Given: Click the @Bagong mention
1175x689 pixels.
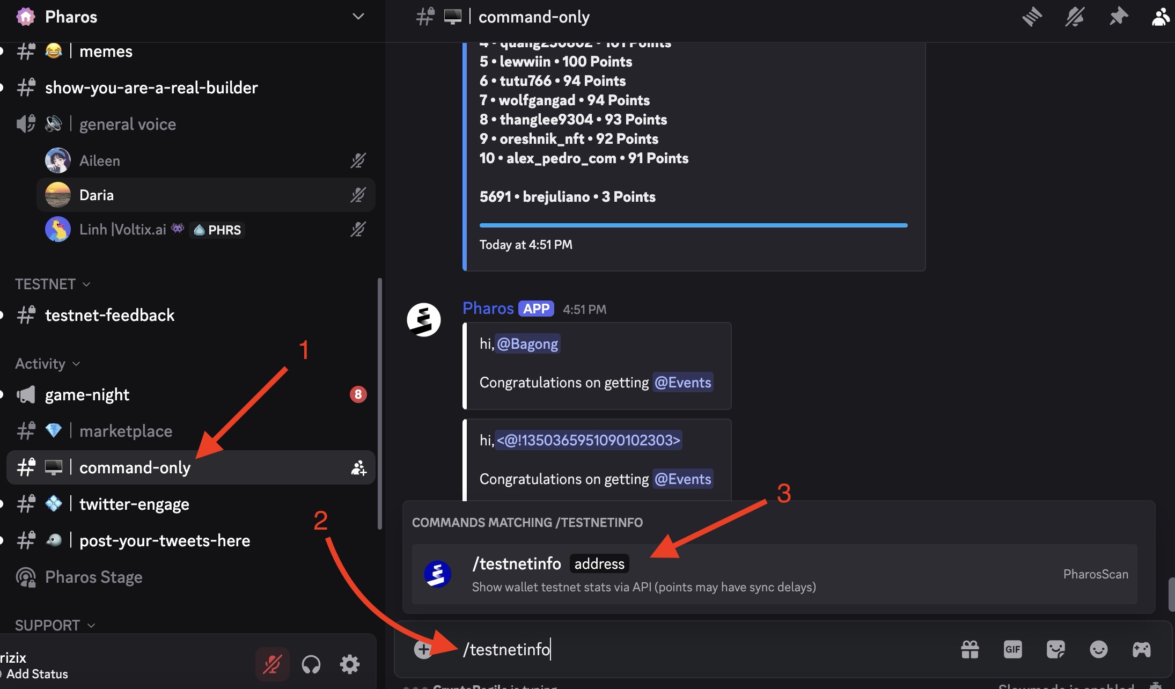Looking at the screenshot, I should point(527,343).
